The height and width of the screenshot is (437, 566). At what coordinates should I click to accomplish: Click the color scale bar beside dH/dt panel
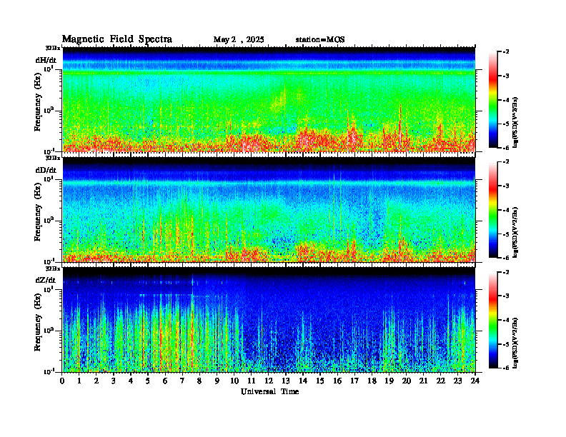[493, 100]
